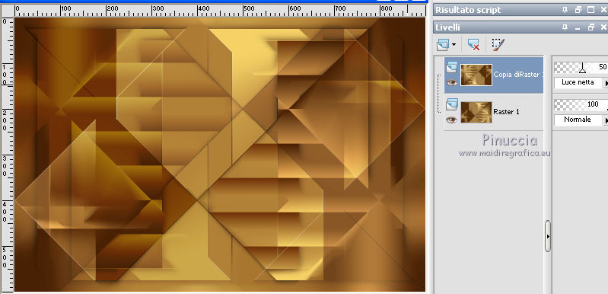Select the Copia di Raster 1 thumbnail

tap(476, 75)
